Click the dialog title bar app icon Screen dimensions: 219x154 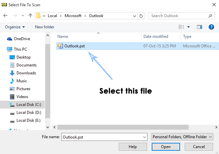[4, 5]
